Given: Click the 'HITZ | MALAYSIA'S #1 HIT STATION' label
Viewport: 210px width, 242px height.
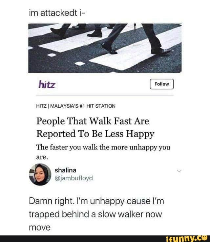Looking at the screenshot, I should (x=76, y=106).
